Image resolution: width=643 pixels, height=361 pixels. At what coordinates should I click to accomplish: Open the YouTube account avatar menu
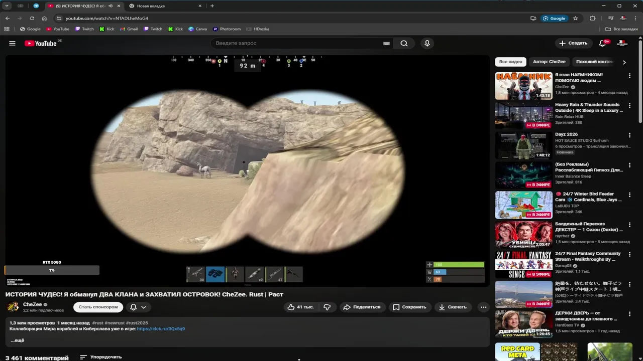point(622,43)
